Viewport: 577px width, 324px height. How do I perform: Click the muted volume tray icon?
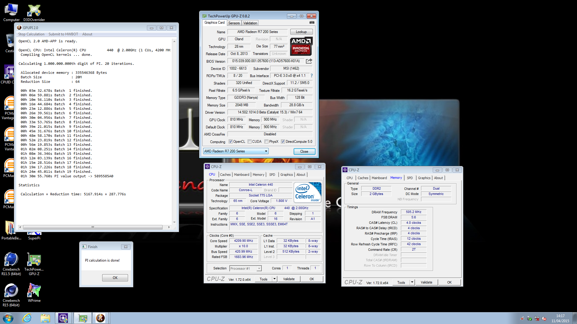point(544,319)
